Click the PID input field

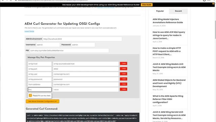point(69,50)
